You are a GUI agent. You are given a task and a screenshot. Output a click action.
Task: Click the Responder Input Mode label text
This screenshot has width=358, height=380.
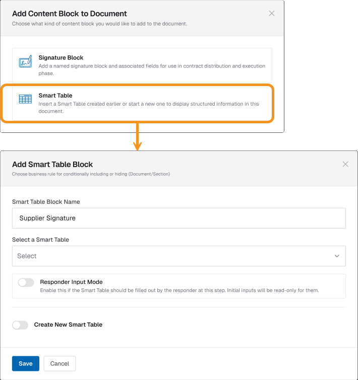71,282
